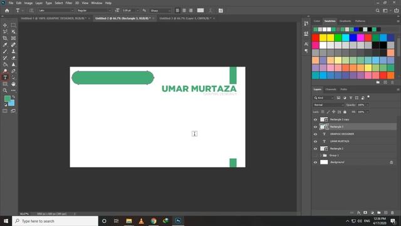This screenshot has width=401, height=226.
Task: Toggle lock transparent pixels
Action: tap(323, 112)
